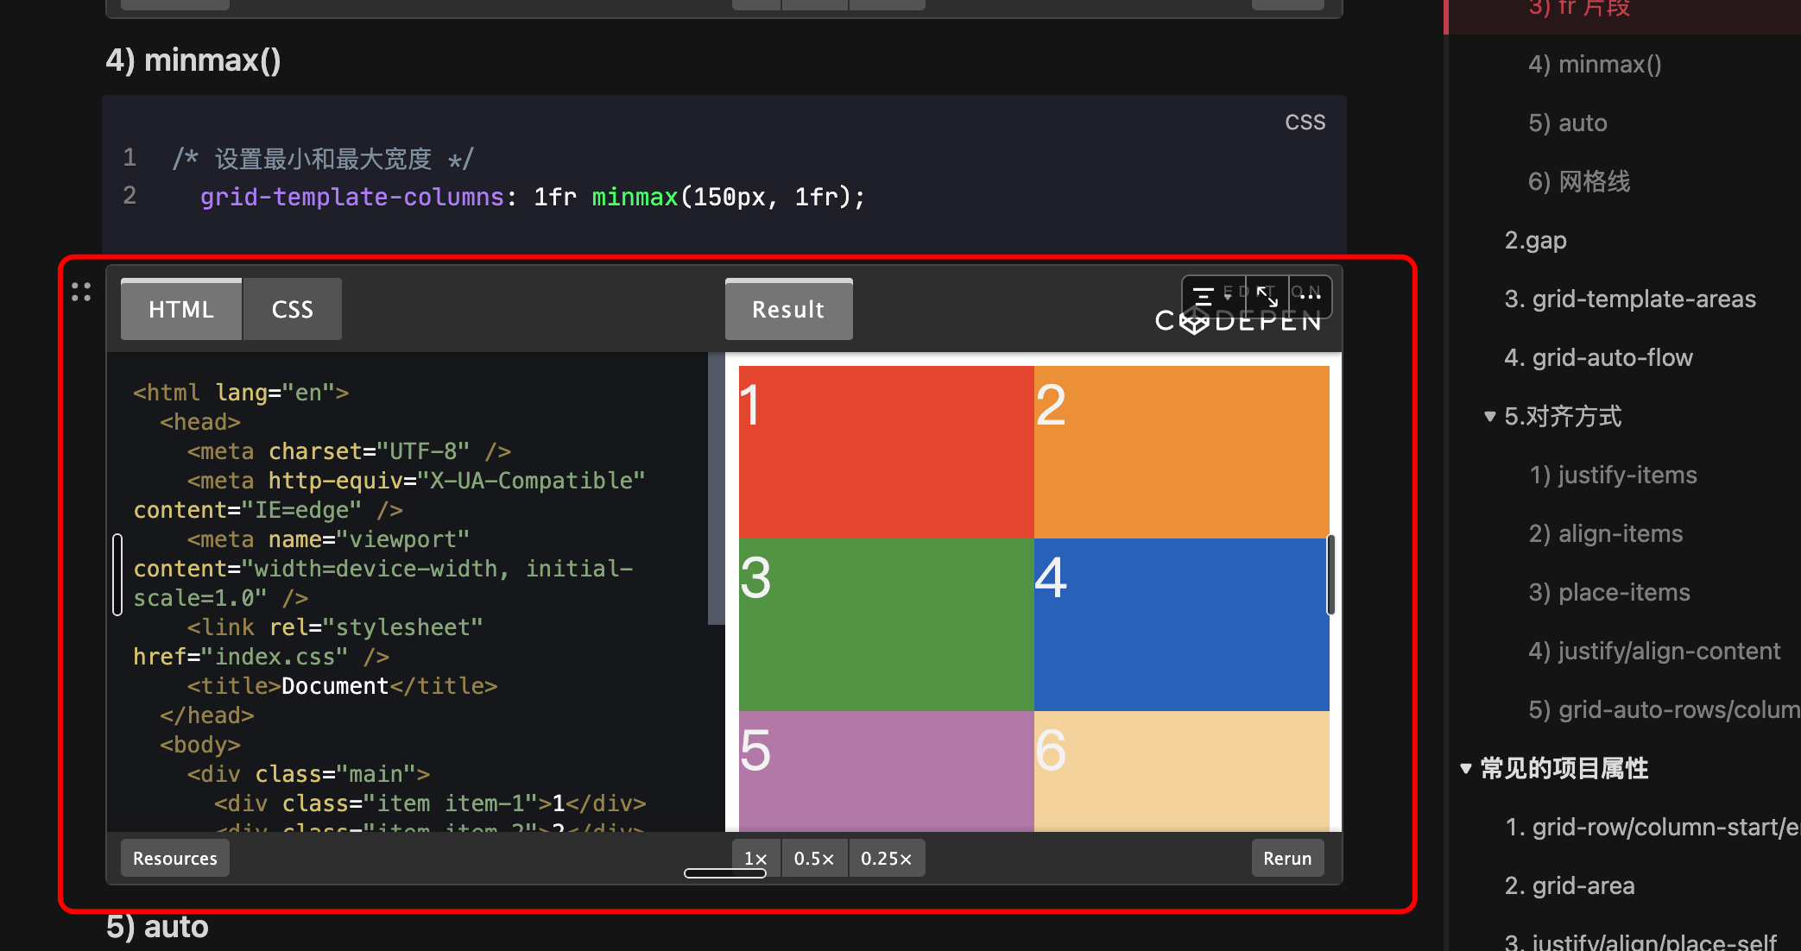Open the three-dot overflow menu on CodePen embed

point(1310,296)
